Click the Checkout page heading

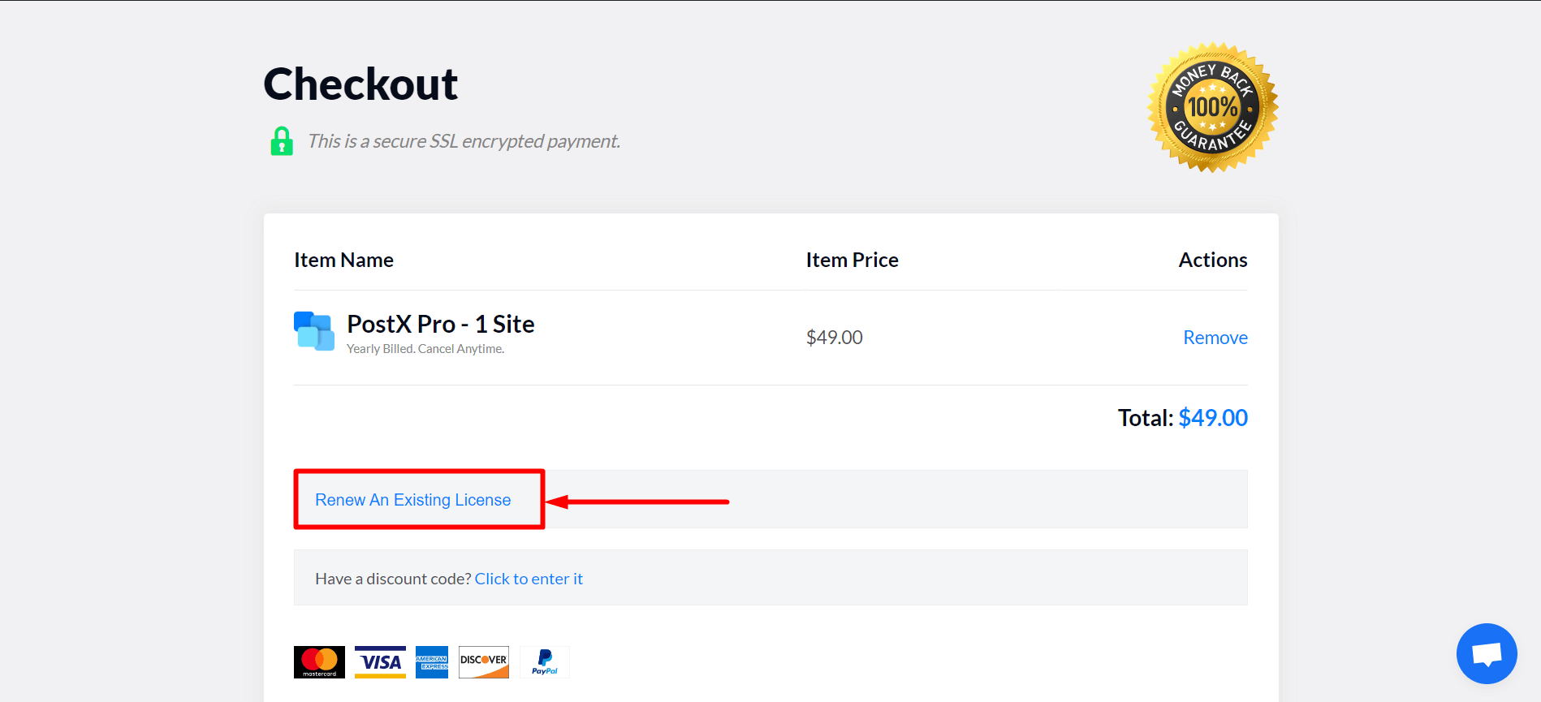360,84
